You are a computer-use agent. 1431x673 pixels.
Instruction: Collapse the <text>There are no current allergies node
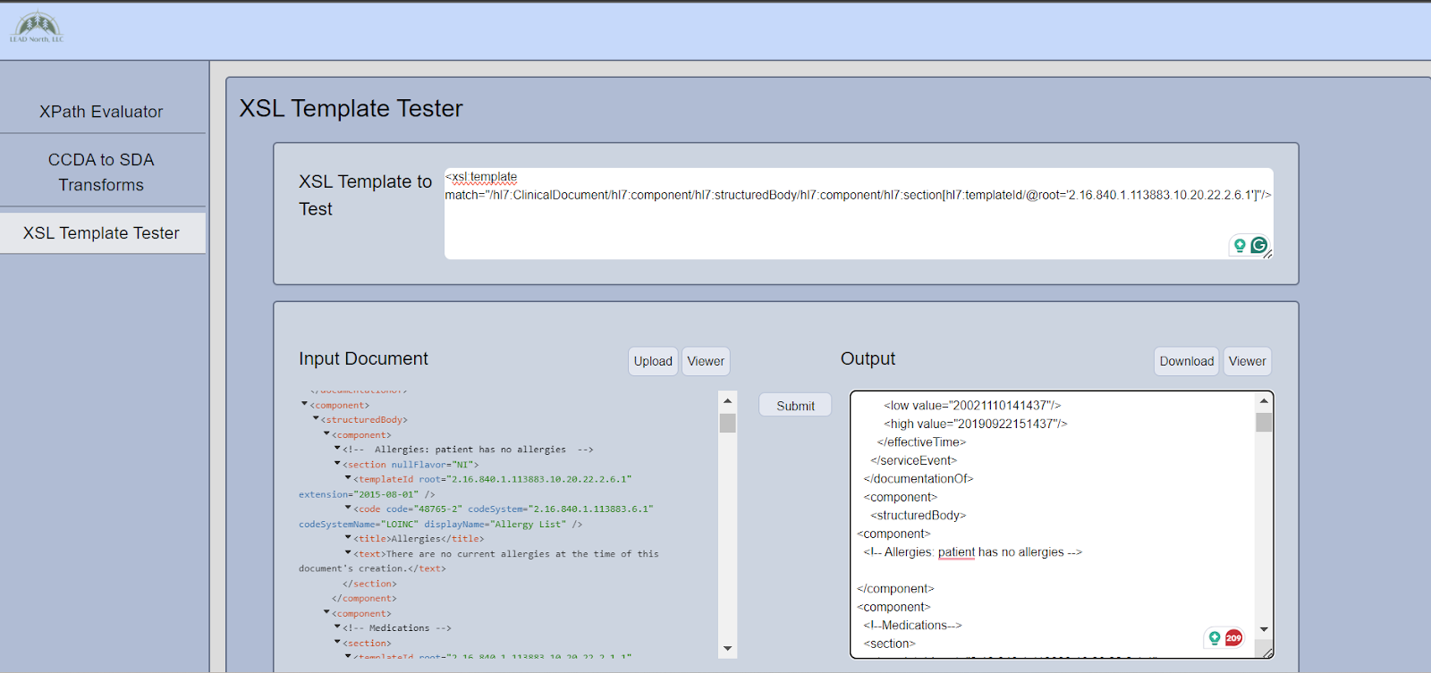click(348, 552)
